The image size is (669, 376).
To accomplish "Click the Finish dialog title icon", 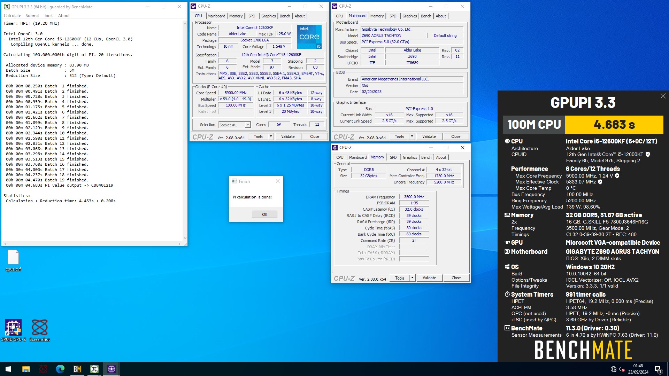I will pyautogui.click(x=234, y=181).
